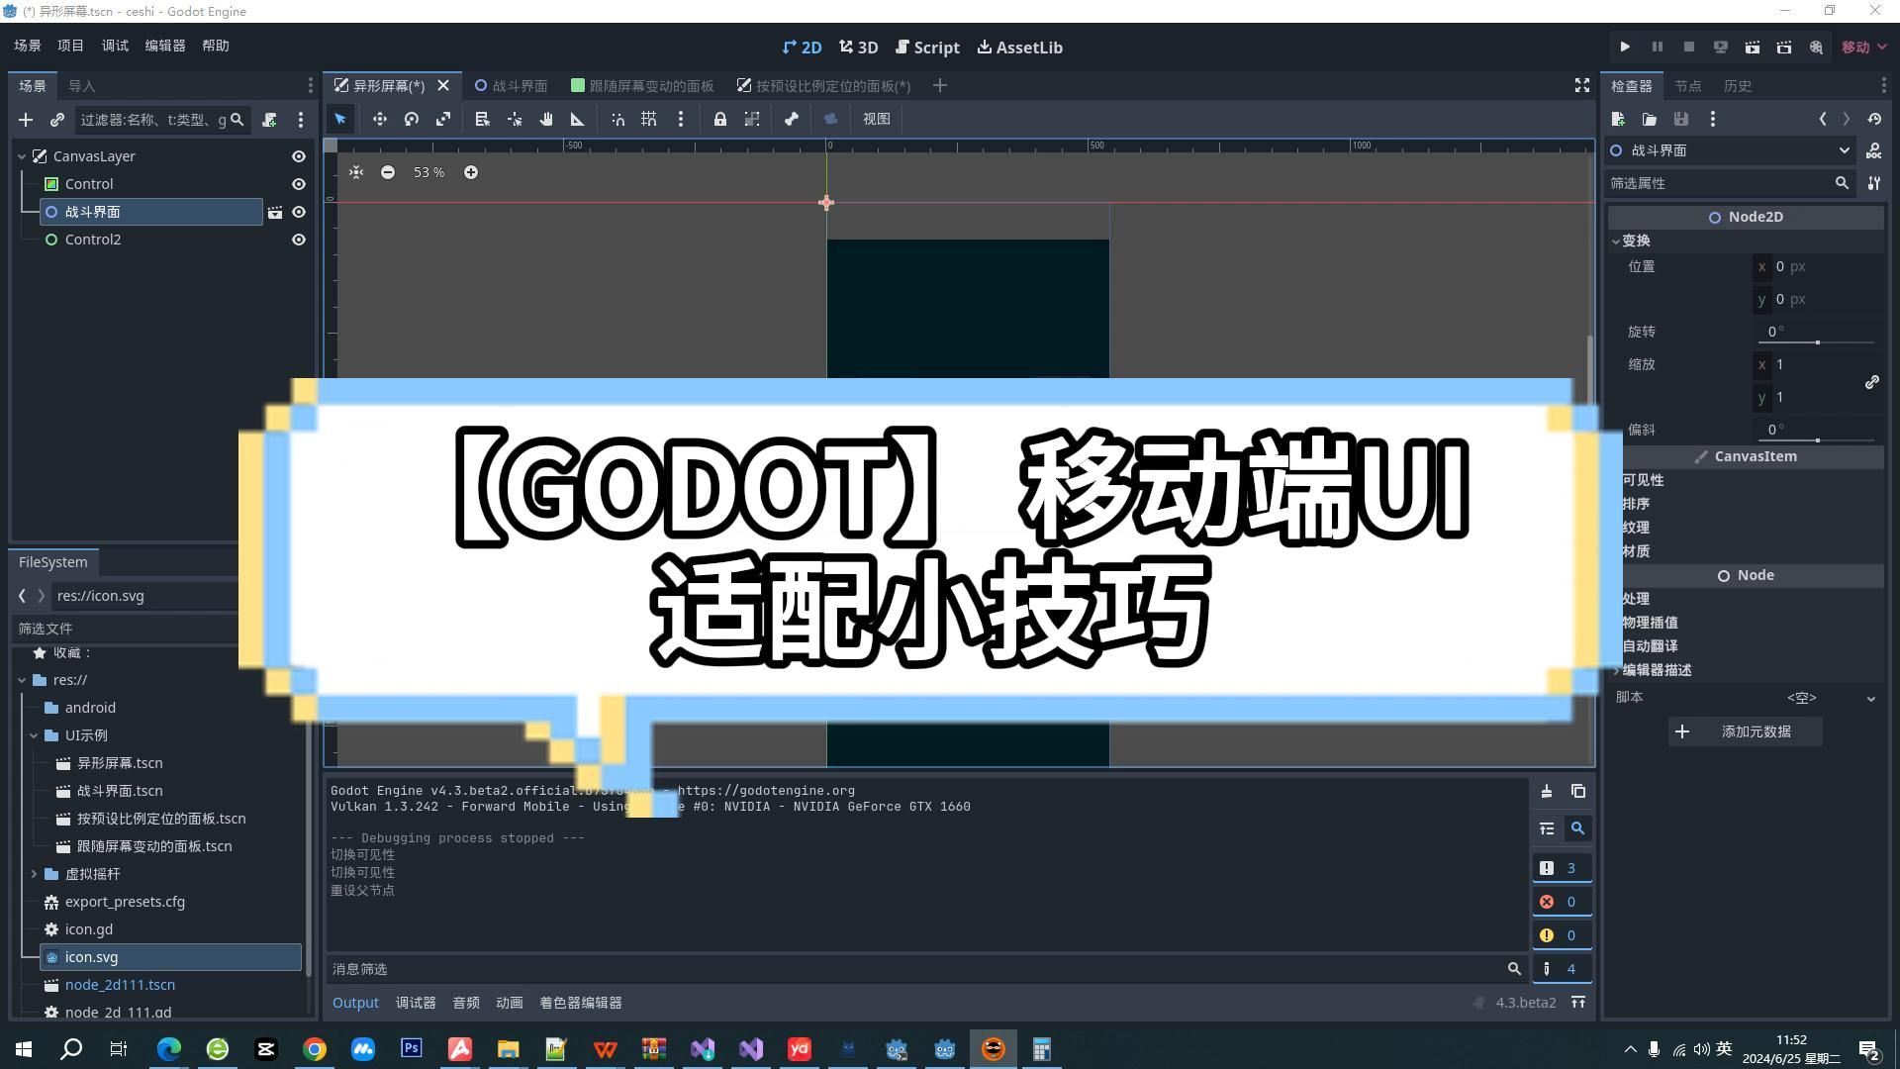Open the 场景 menu
This screenshot has width=1900, height=1069.
coord(25,44)
